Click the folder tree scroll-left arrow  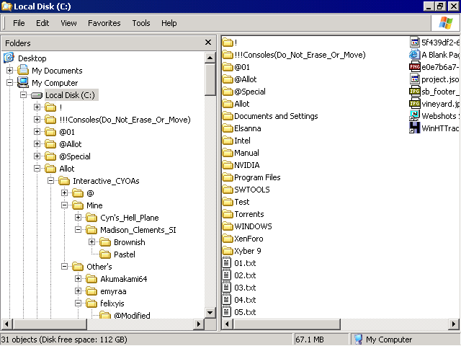[6, 324]
